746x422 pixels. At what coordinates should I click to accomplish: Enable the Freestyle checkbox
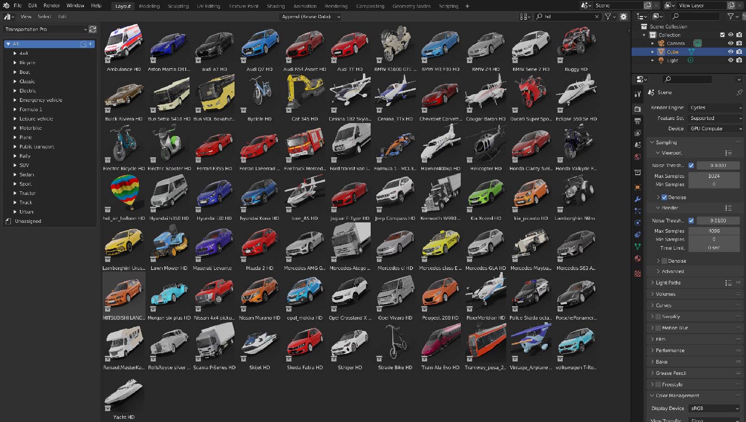click(659, 384)
